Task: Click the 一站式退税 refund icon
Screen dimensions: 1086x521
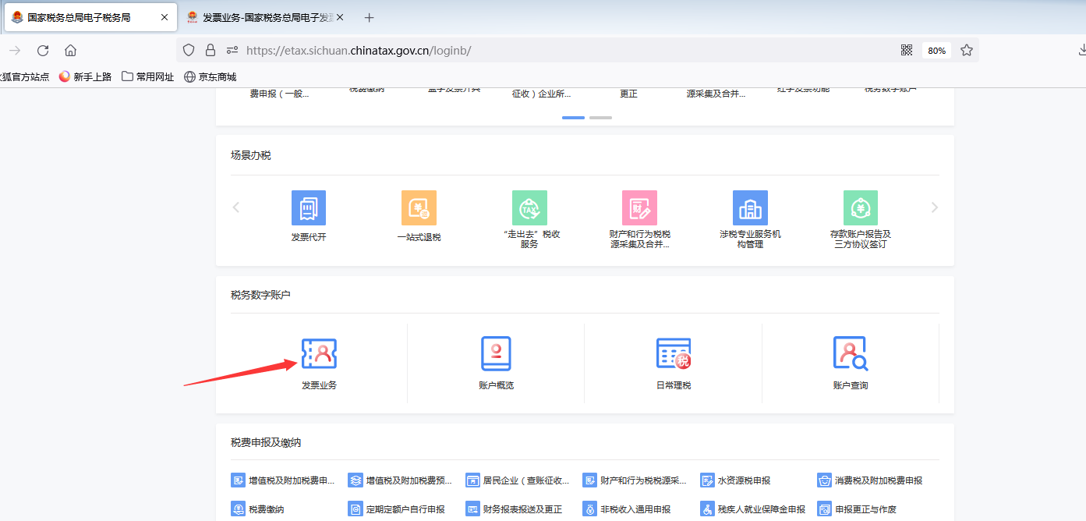Action: [x=419, y=208]
